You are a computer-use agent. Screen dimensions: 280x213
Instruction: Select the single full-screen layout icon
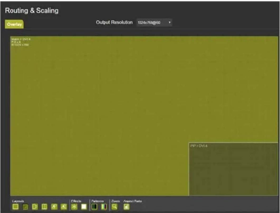click(16, 207)
